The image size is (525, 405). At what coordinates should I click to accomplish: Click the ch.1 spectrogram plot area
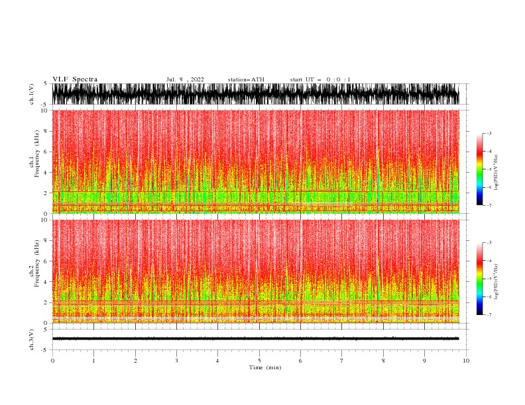[255, 161]
